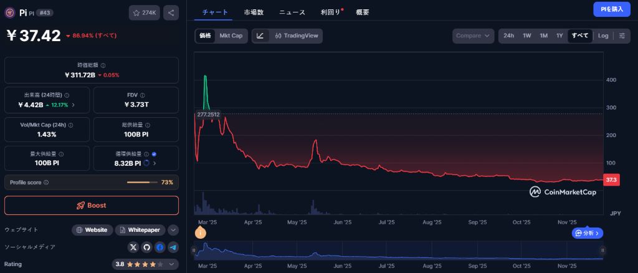Expand the 3.8 Rating dropdown
The image size is (638, 273).
coord(145,264)
